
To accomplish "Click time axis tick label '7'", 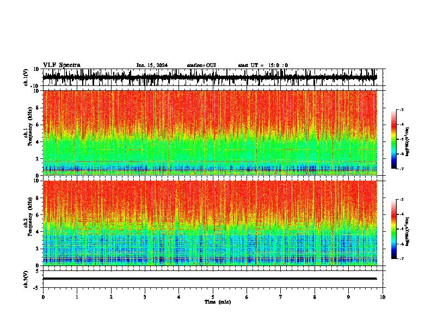I will pos(281,297).
